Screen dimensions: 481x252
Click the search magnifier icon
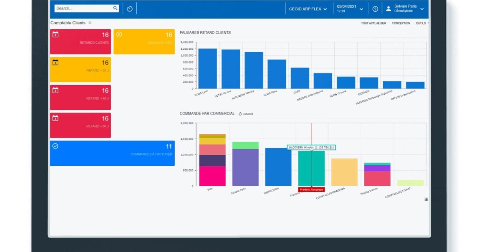[x=115, y=8]
